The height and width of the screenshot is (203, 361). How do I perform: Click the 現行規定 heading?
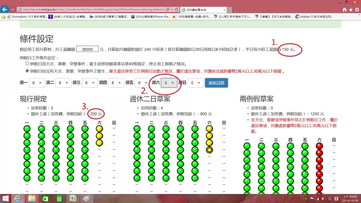pyautogui.click(x=33, y=99)
